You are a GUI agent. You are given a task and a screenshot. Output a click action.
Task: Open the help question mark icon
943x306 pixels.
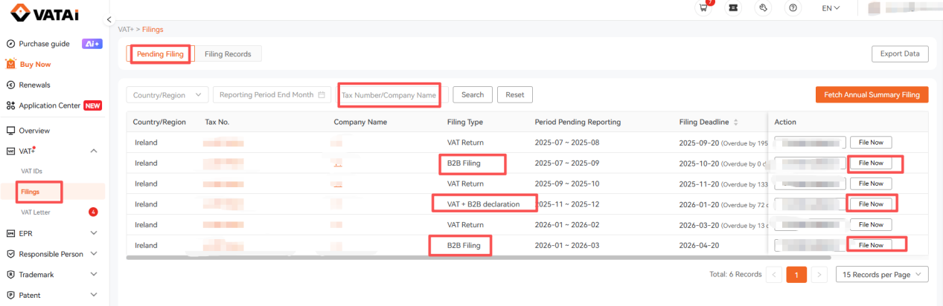point(793,8)
